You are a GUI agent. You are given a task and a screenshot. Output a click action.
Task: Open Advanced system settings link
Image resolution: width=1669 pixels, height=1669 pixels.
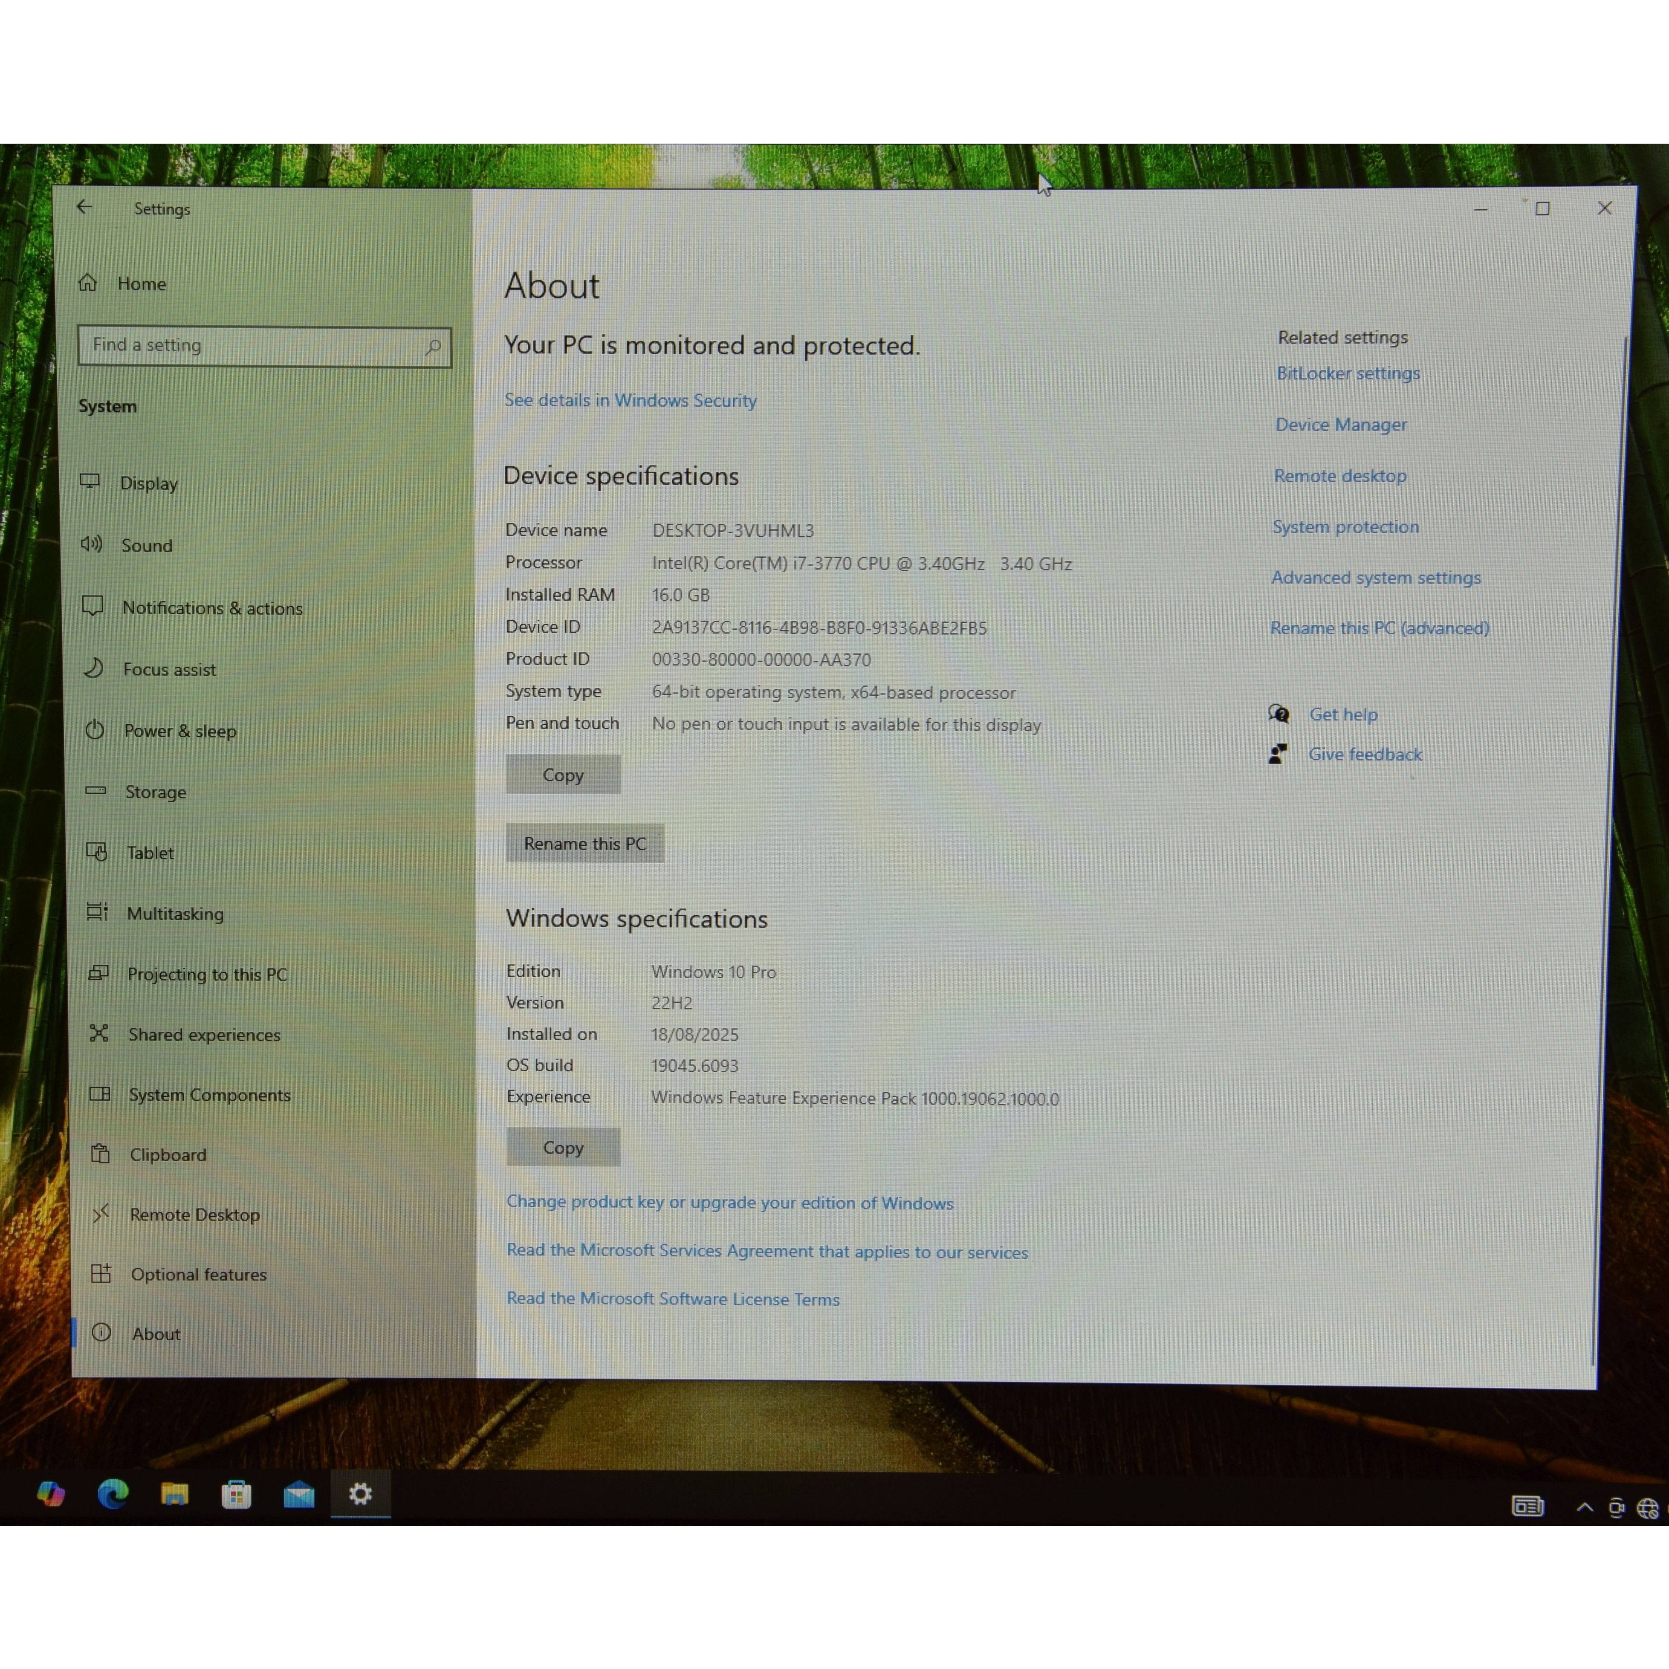pyautogui.click(x=1376, y=577)
